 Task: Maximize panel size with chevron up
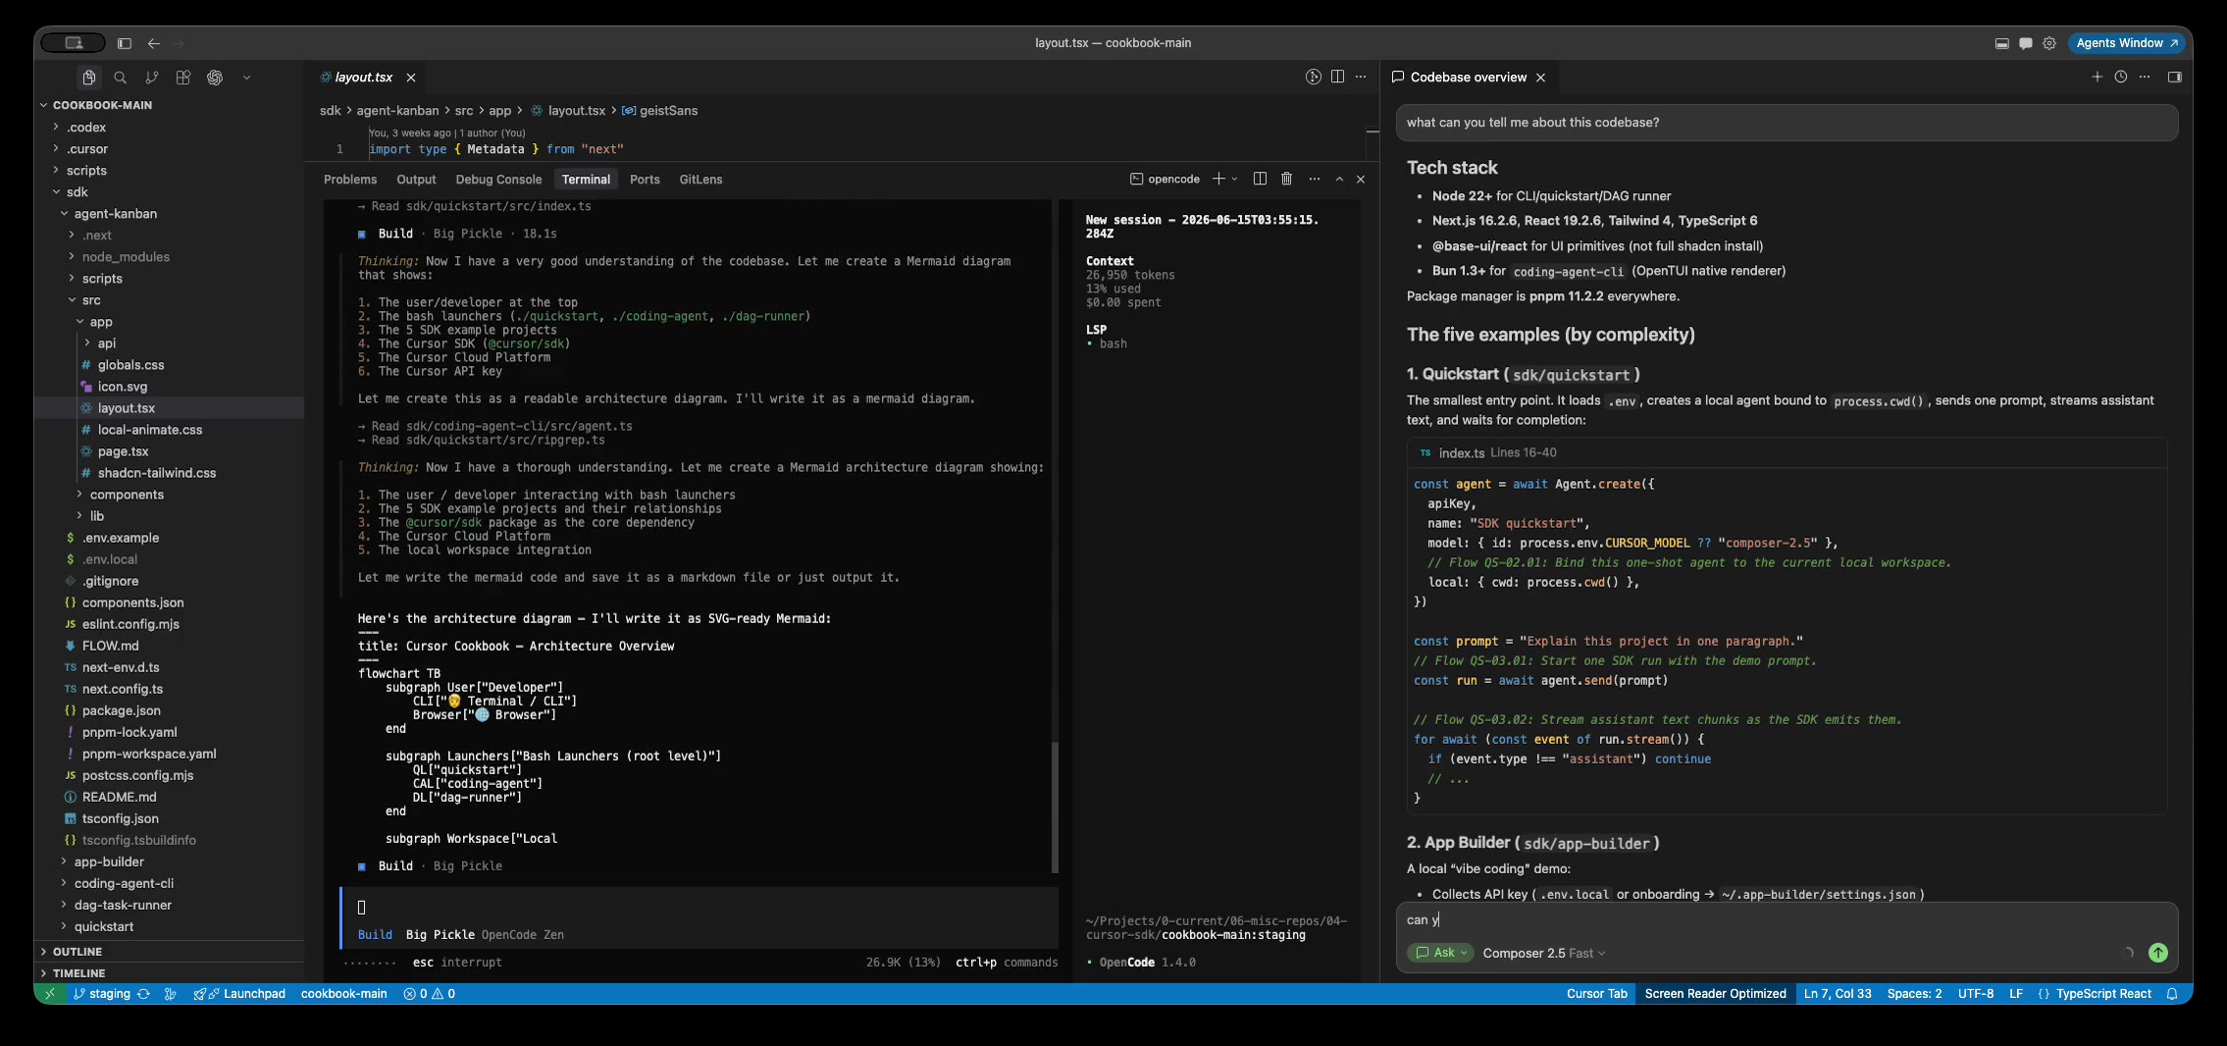pos(1339,179)
